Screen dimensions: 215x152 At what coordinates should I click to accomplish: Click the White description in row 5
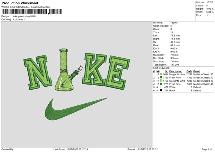click(x=172, y=87)
